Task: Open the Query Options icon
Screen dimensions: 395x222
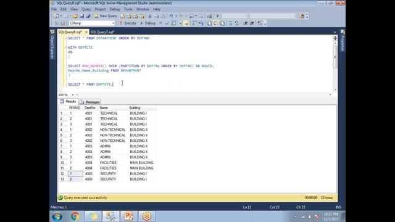Action: coord(180,23)
